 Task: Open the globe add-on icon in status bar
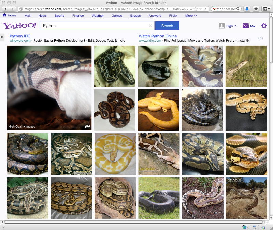click(245, 227)
